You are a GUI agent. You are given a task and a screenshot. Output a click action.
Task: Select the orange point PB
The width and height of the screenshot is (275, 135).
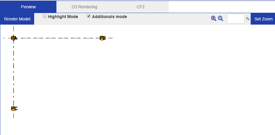[102, 38]
